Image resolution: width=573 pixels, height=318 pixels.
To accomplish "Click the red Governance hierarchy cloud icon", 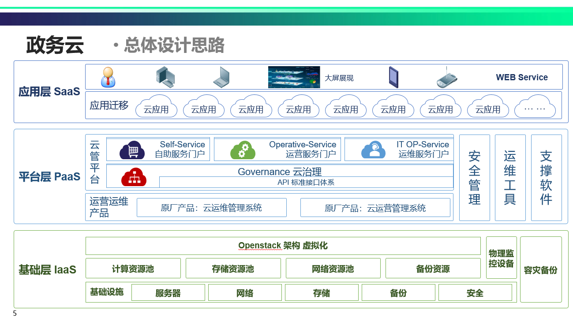I will [x=134, y=177].
